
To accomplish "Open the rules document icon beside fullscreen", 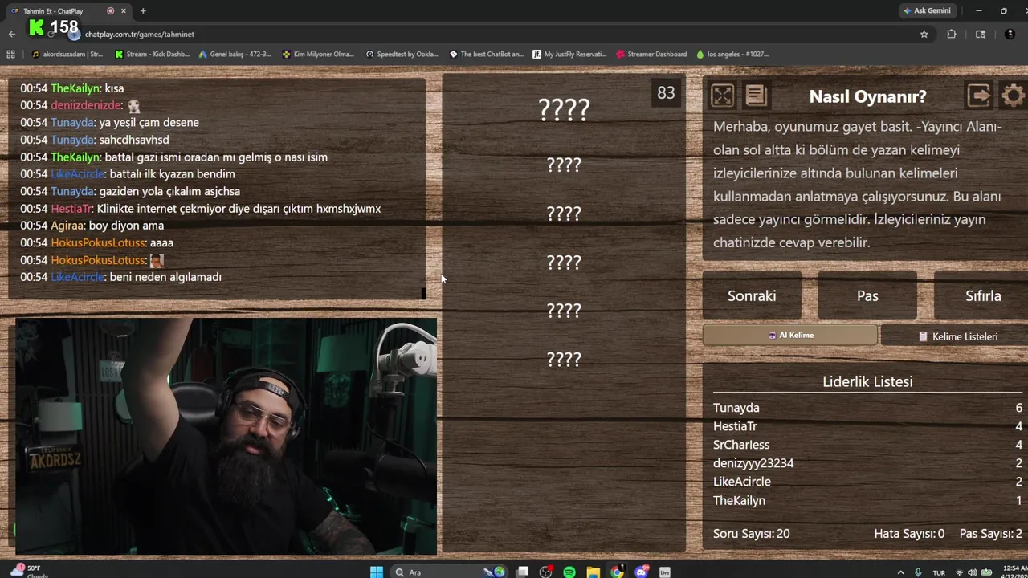I will (x=756, y=96).
